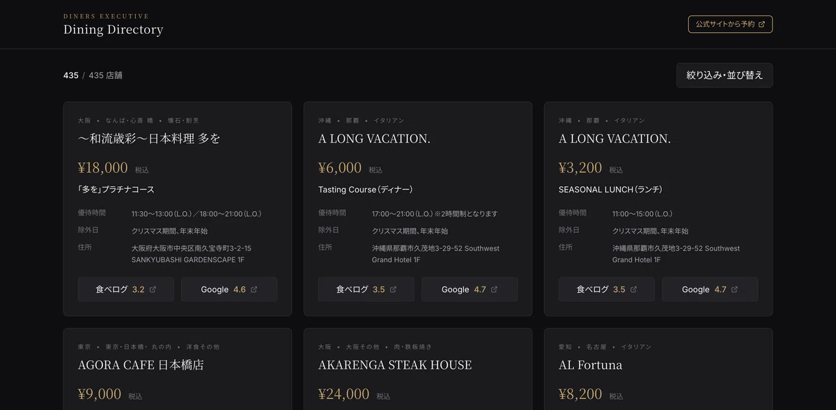This screenshot has height=410, width=836.
Task: Click the ¥24,000 price of AKARENGA STEAK HOUSE
Action: click(x=344, y=394)
